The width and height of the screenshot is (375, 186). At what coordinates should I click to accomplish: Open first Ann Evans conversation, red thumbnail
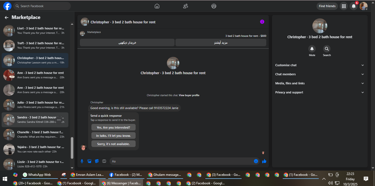[x=35, y=75]
